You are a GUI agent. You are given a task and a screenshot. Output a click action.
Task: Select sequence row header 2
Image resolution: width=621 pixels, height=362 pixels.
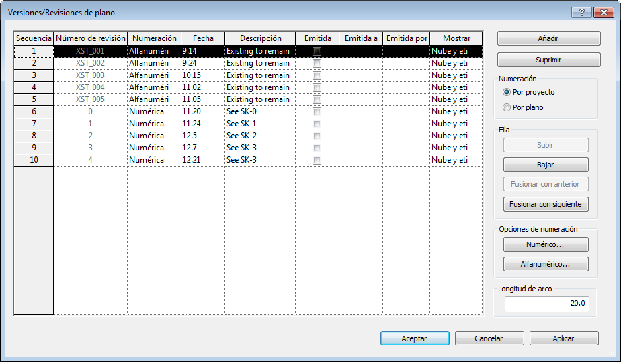click(34, 63)
